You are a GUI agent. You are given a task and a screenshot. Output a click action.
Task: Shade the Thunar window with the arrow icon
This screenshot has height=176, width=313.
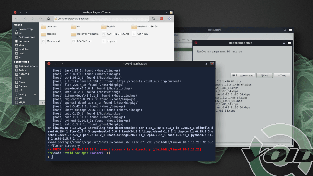click(167, 12)
